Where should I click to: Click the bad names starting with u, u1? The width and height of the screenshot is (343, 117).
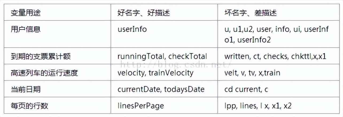point(276,34)
